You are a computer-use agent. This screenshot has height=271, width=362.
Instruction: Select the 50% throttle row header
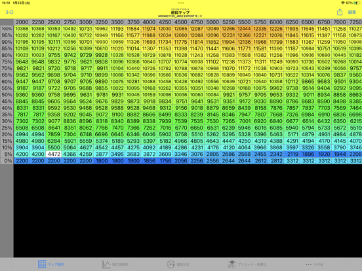(7, 95)
